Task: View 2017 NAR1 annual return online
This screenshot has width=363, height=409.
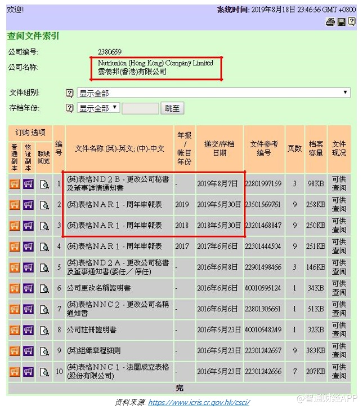Action: coord(44,247)
